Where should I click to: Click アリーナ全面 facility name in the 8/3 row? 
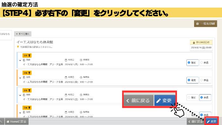tap(56, 99)
